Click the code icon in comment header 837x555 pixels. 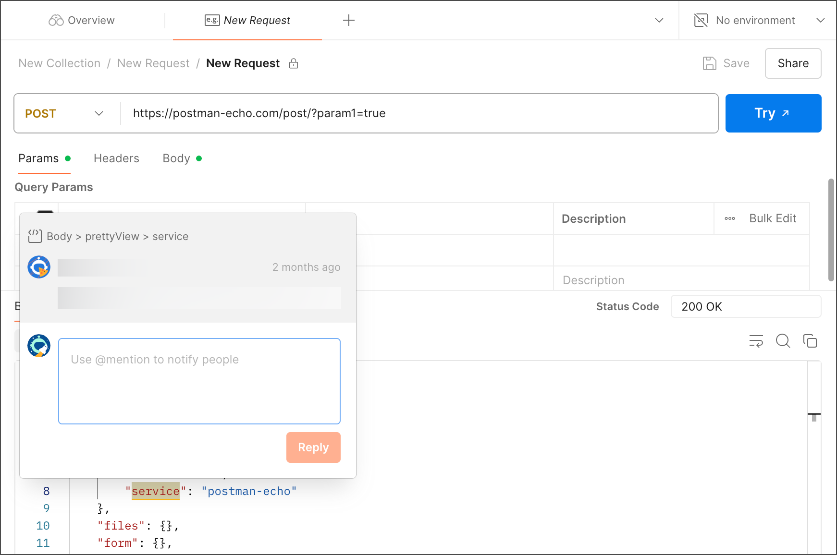click(x=35, y=236)
